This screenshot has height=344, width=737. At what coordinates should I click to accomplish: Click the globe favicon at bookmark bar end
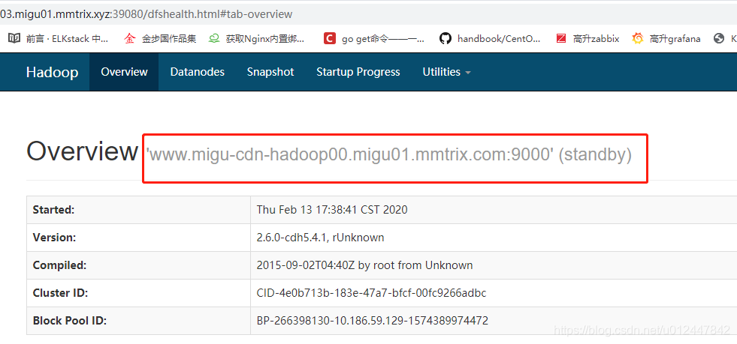pos(719,38)
